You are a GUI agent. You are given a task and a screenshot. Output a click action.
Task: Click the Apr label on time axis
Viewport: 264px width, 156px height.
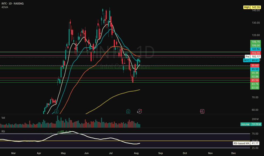click(39, 153)
